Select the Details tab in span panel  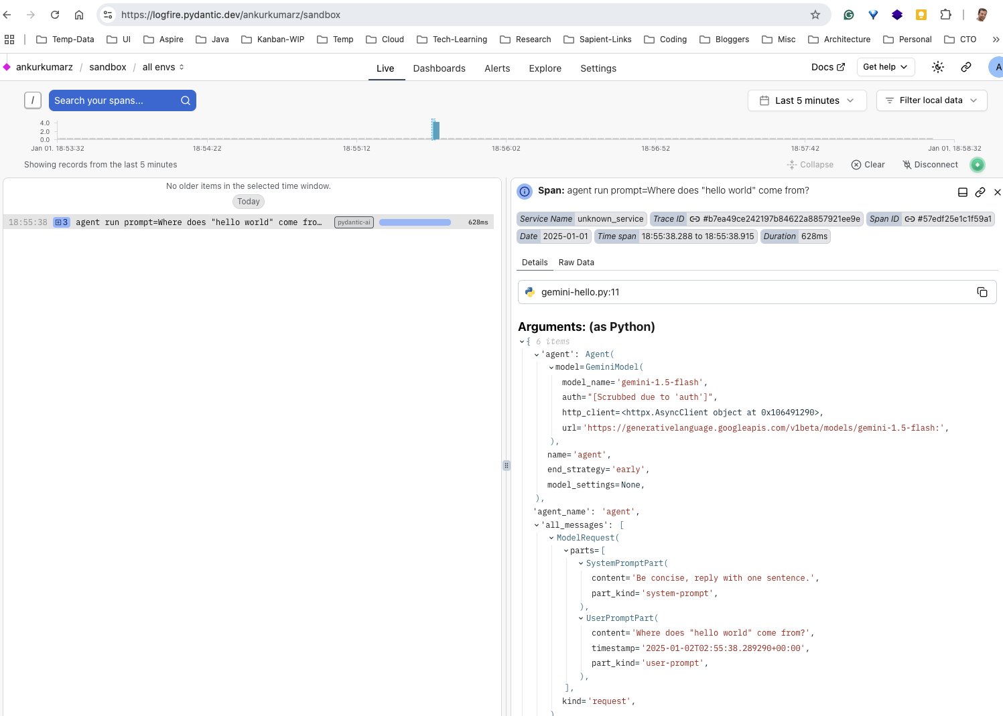click(x=535, y=263)
